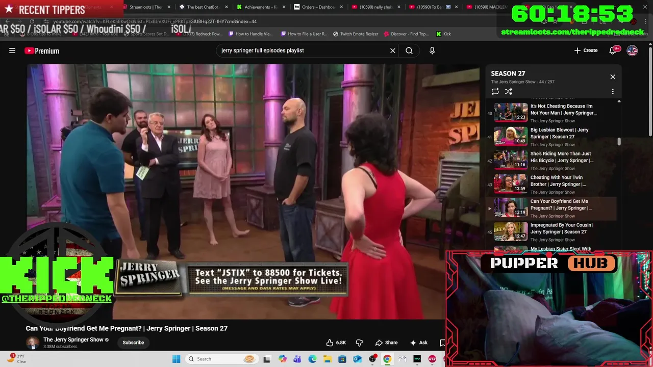Image resolution: width=653 pixels, height=367 pixels.
Task: Play 'Cheating With Your Twin Brother' video
Action: pyautogui.click(x=551, y=184)
